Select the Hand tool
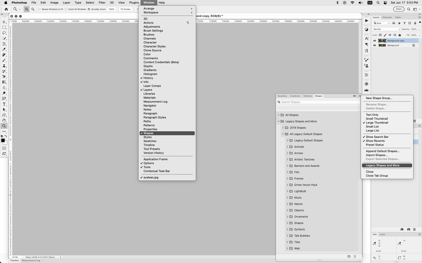422x263 pixels. [x=4, y=121]
